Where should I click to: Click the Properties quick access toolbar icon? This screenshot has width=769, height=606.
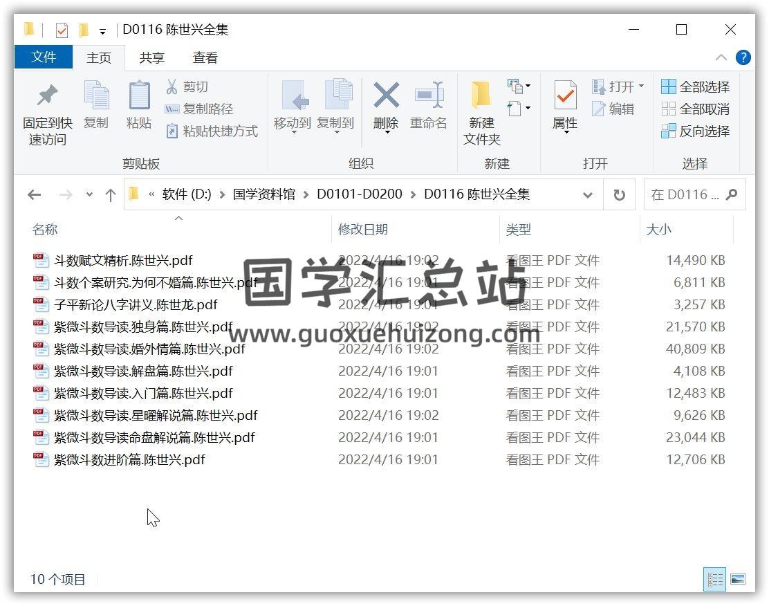pyautogui.click(x=62, y=30)
